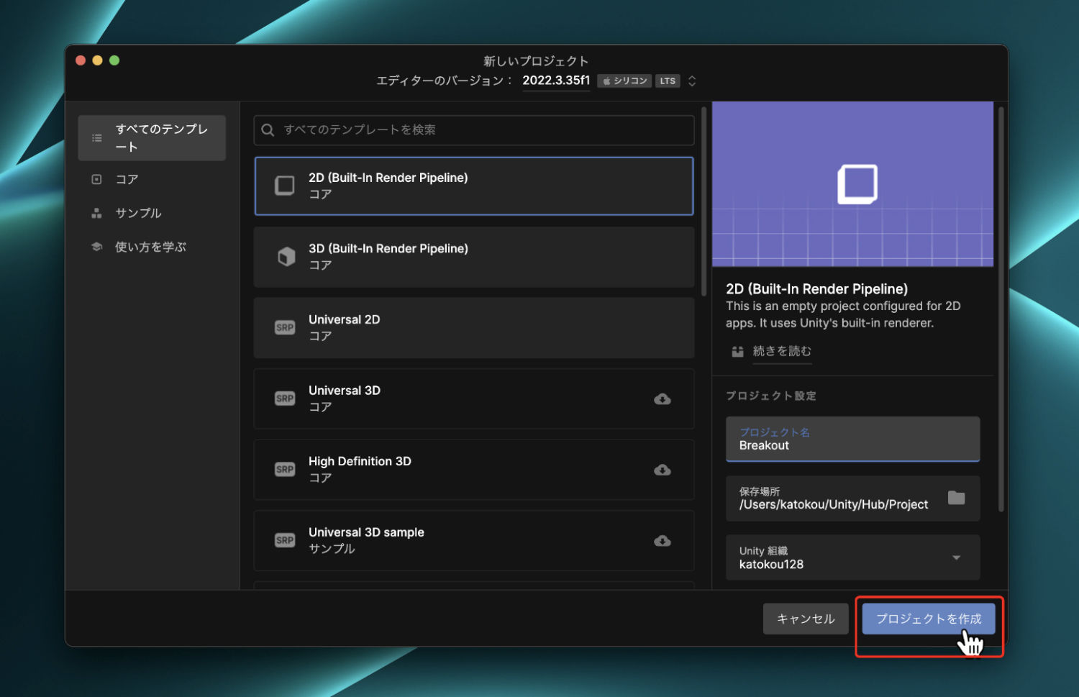Click the project settings panel scrollbar

1001,309
